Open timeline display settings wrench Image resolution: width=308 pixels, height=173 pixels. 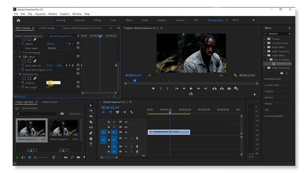coord(131,112)
